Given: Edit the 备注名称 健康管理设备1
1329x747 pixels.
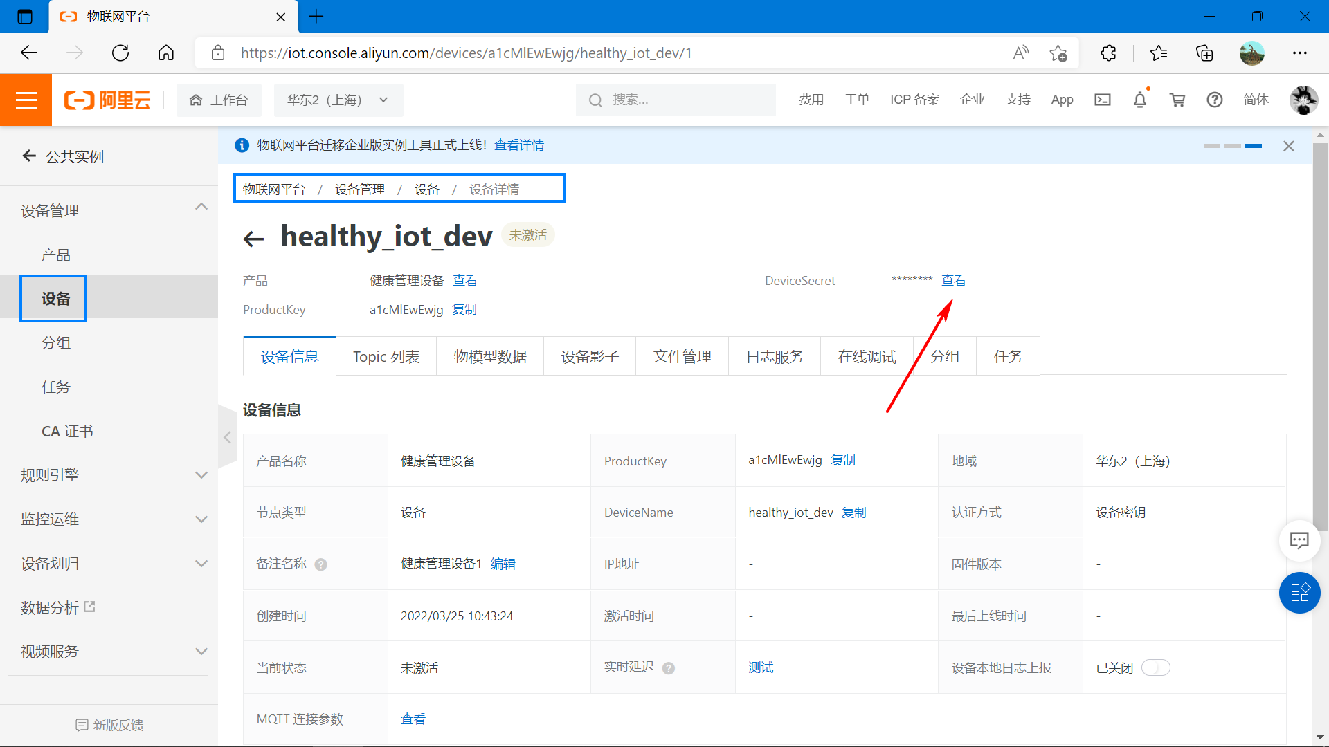Looking at the screenshot, I should pyautogui.click(x=503, y=564).
